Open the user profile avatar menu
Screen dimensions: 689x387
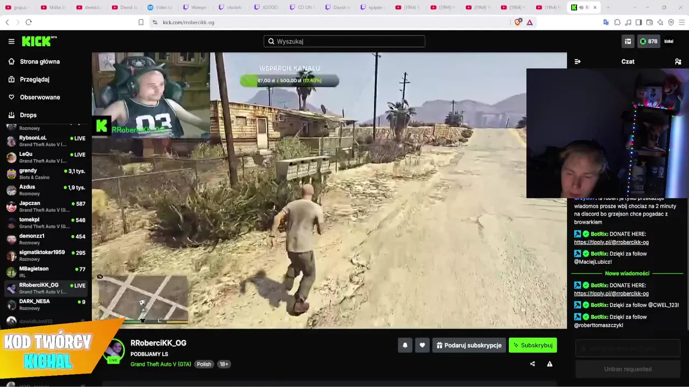point(669,41)
